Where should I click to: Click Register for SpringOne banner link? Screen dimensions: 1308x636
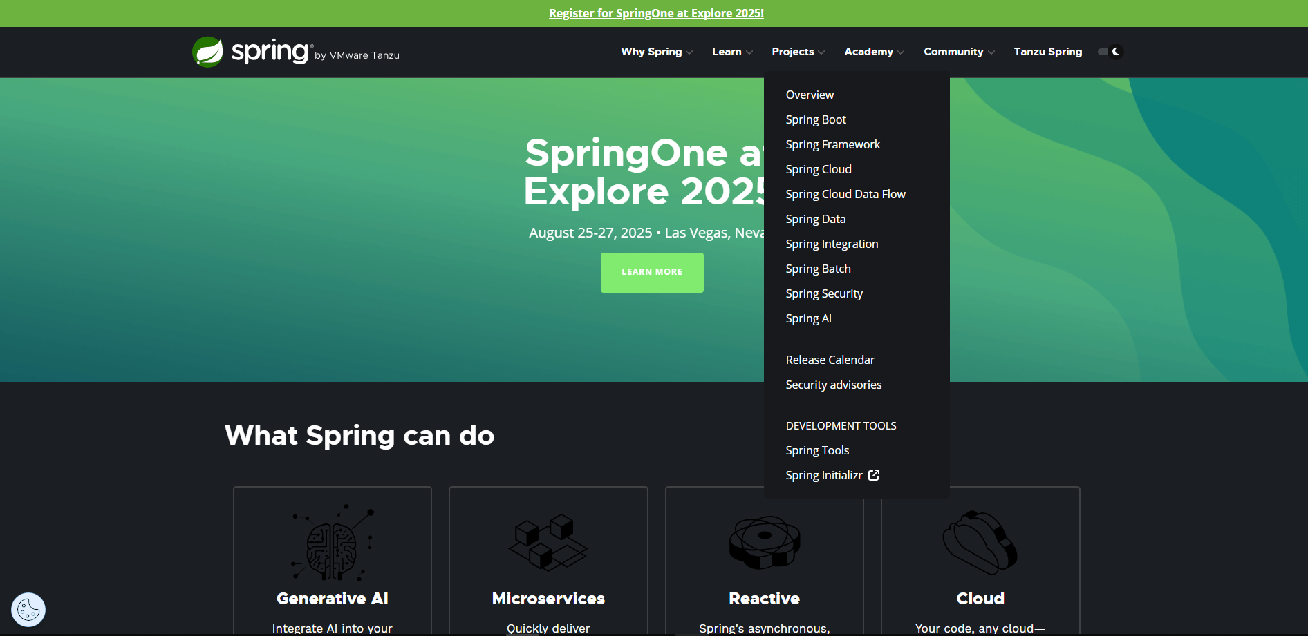pos(656,13)
